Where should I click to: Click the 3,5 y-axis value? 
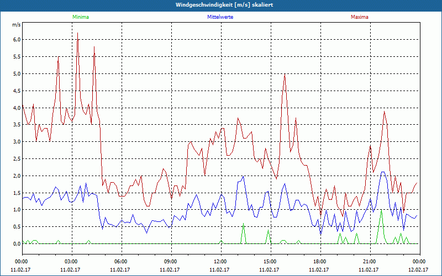pos(17,125)
